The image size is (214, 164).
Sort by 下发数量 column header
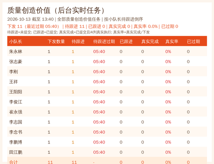[x=56, y=41]
